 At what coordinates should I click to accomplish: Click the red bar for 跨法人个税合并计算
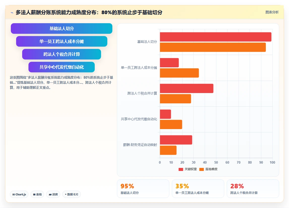tap(186, 88)
